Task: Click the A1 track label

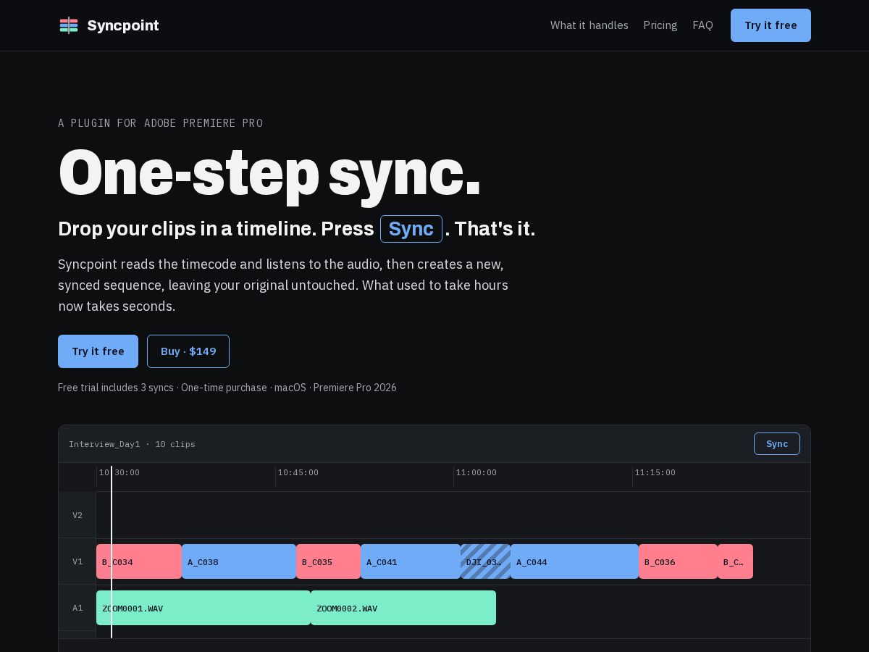Action: click(x=77, y=608)
